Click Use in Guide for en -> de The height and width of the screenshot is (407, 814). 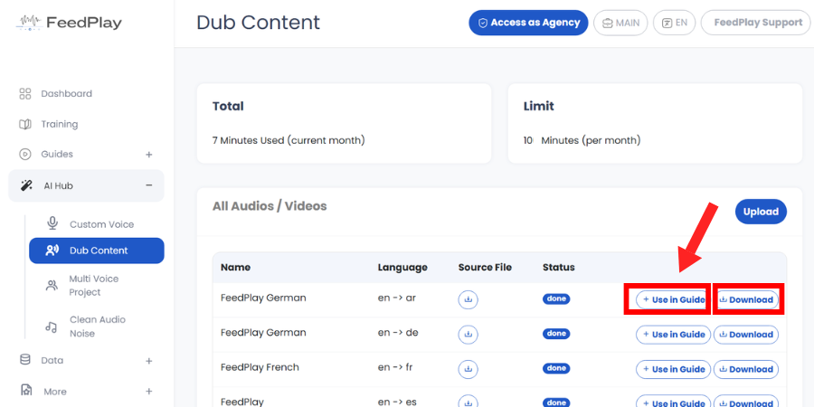(673, 335)
